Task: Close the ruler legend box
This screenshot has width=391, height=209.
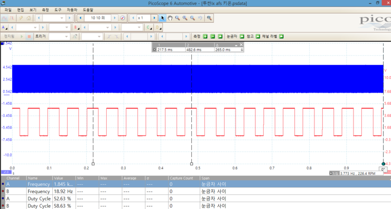Action: [241, 44]
